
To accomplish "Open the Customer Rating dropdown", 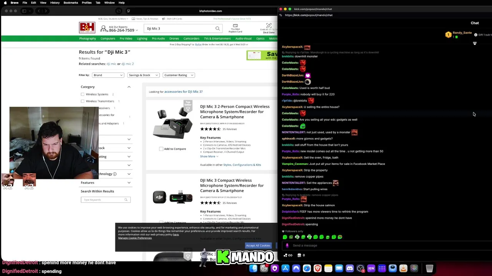I will [x=179, y=75].
